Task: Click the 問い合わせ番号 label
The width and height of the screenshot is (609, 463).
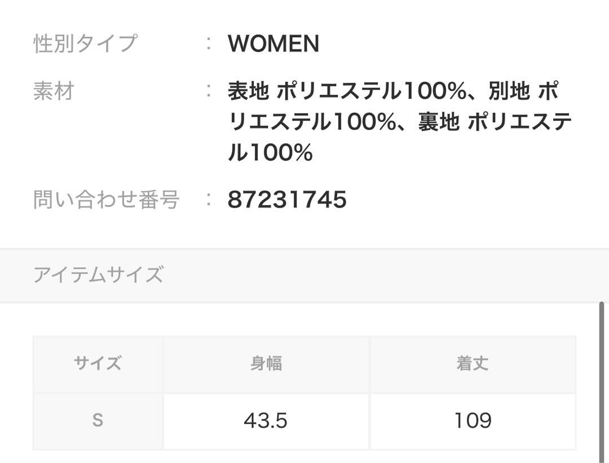Action: pos(107,200)
